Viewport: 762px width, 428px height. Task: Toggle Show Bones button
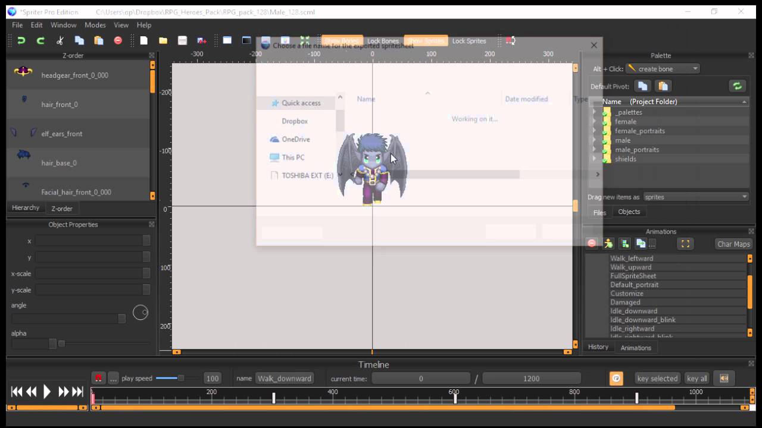[x=341, y=41]
